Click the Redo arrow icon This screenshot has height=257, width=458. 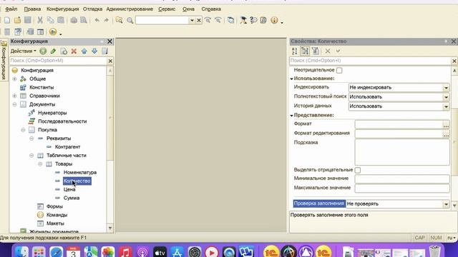point(107,20)
